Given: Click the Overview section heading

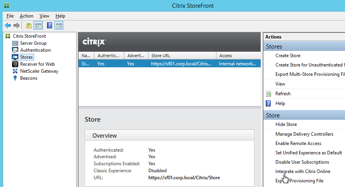Looking at the screenshot, I should tap(105, 135).
